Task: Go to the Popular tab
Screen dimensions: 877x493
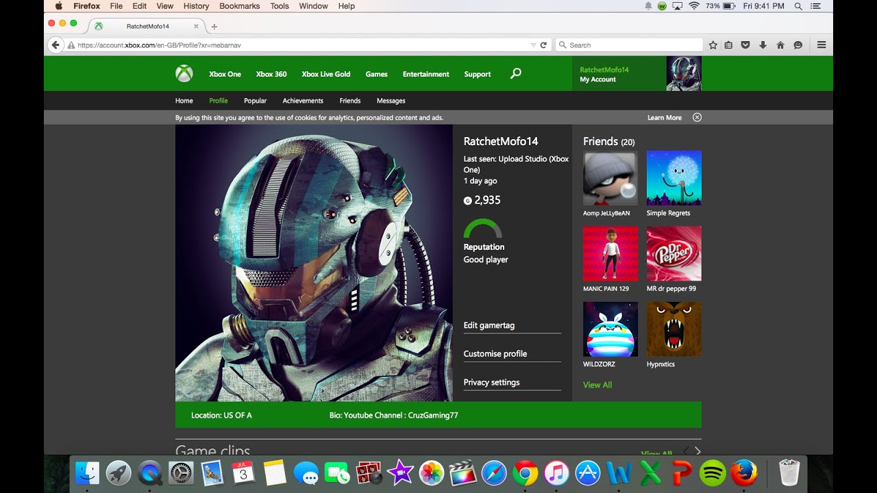Action: (256, 101)
